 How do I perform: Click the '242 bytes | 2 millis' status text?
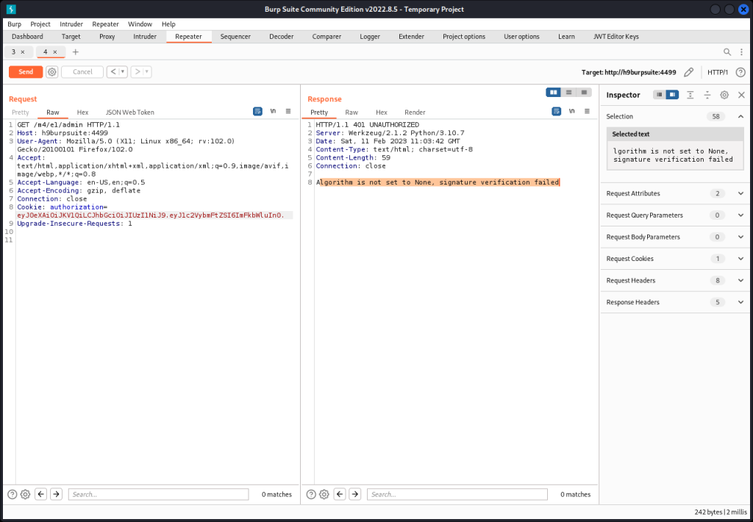(719, 512)
